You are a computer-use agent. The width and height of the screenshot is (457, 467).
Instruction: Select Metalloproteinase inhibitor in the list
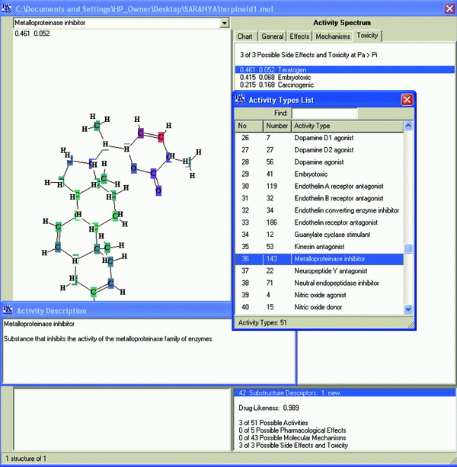319,259
